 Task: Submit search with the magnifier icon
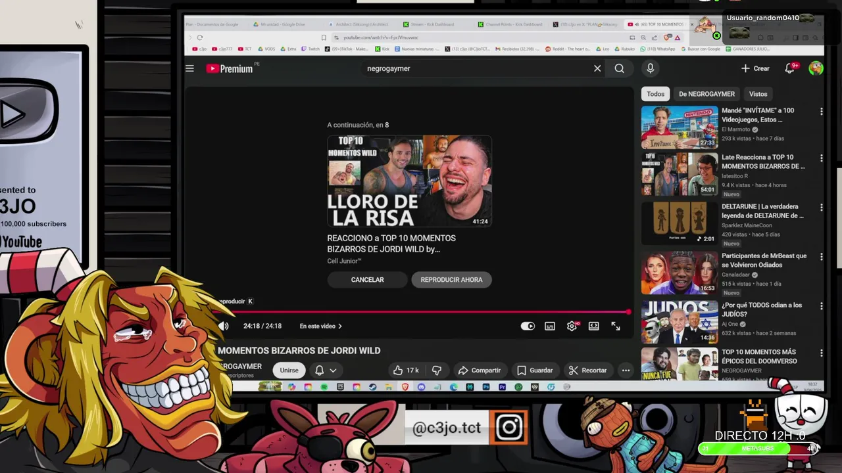pyautogui.click(x=619, y=68)
